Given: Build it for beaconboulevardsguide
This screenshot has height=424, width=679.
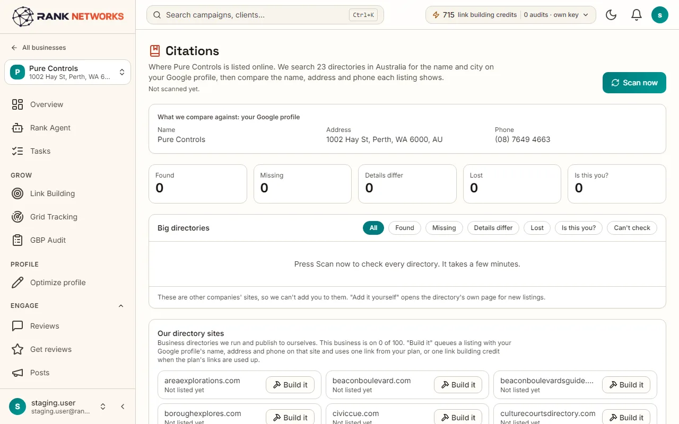Looking at the screenshot, I should click(x=626, y=385).
